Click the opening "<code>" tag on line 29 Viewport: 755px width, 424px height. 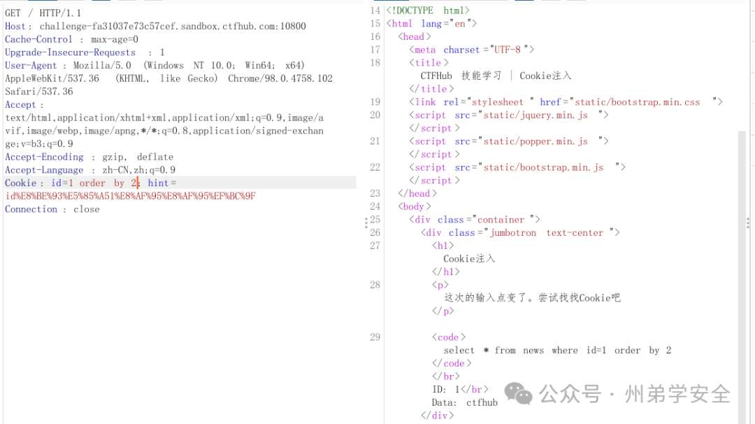click(x=449, y=337)
